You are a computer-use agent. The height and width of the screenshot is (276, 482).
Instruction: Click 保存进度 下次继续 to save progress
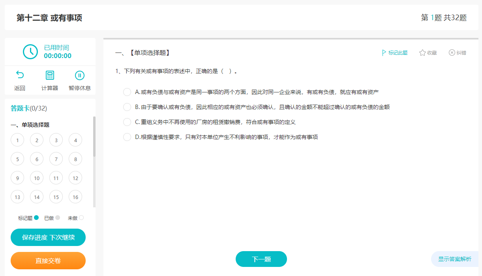pyautogui.click(x=48, y=237)
